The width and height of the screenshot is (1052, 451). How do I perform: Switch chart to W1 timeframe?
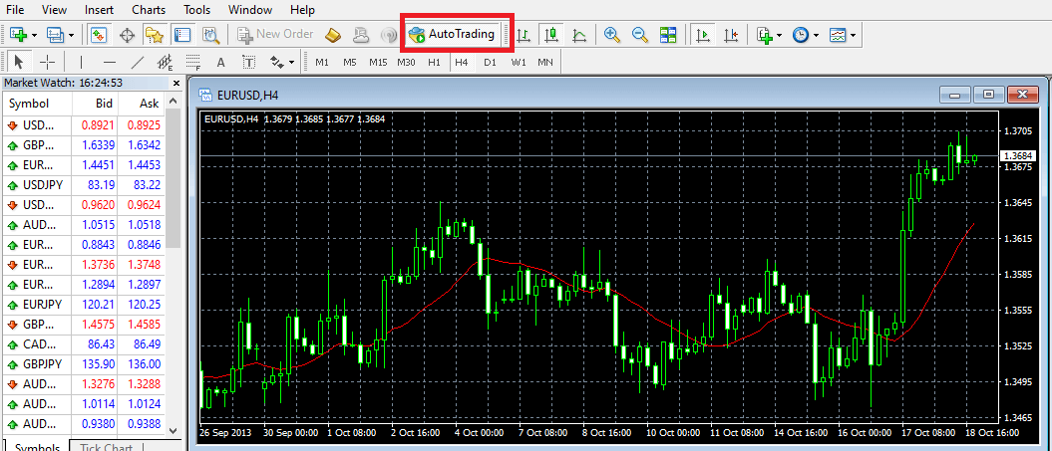click(518, 63)
